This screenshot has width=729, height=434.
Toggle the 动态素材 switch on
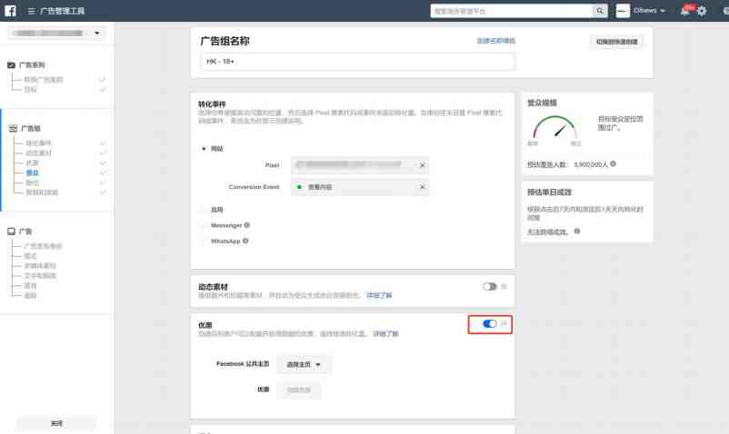[489, 286]
